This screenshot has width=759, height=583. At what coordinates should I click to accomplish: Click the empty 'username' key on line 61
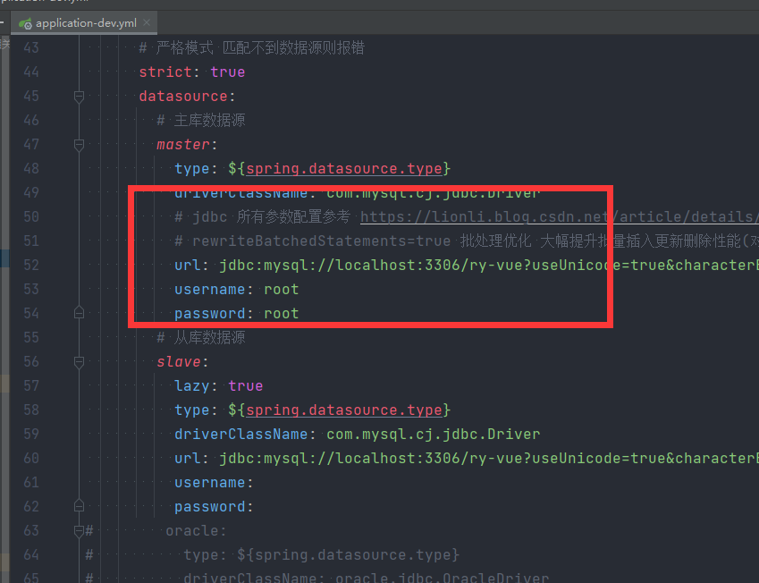pyautogui.click(x=209, y=483)
